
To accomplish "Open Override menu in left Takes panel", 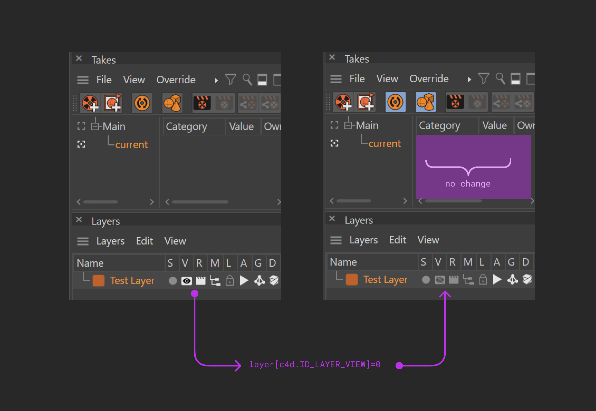I will pyautogui.click(x=176, y=80).
